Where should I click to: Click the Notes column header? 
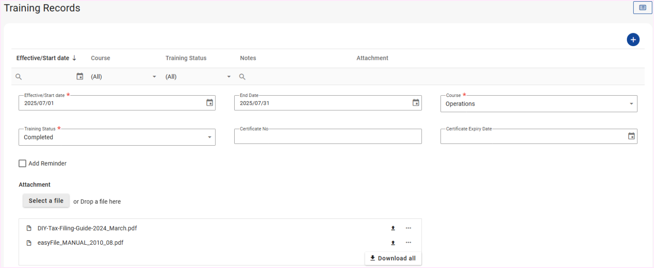[248, 58]
